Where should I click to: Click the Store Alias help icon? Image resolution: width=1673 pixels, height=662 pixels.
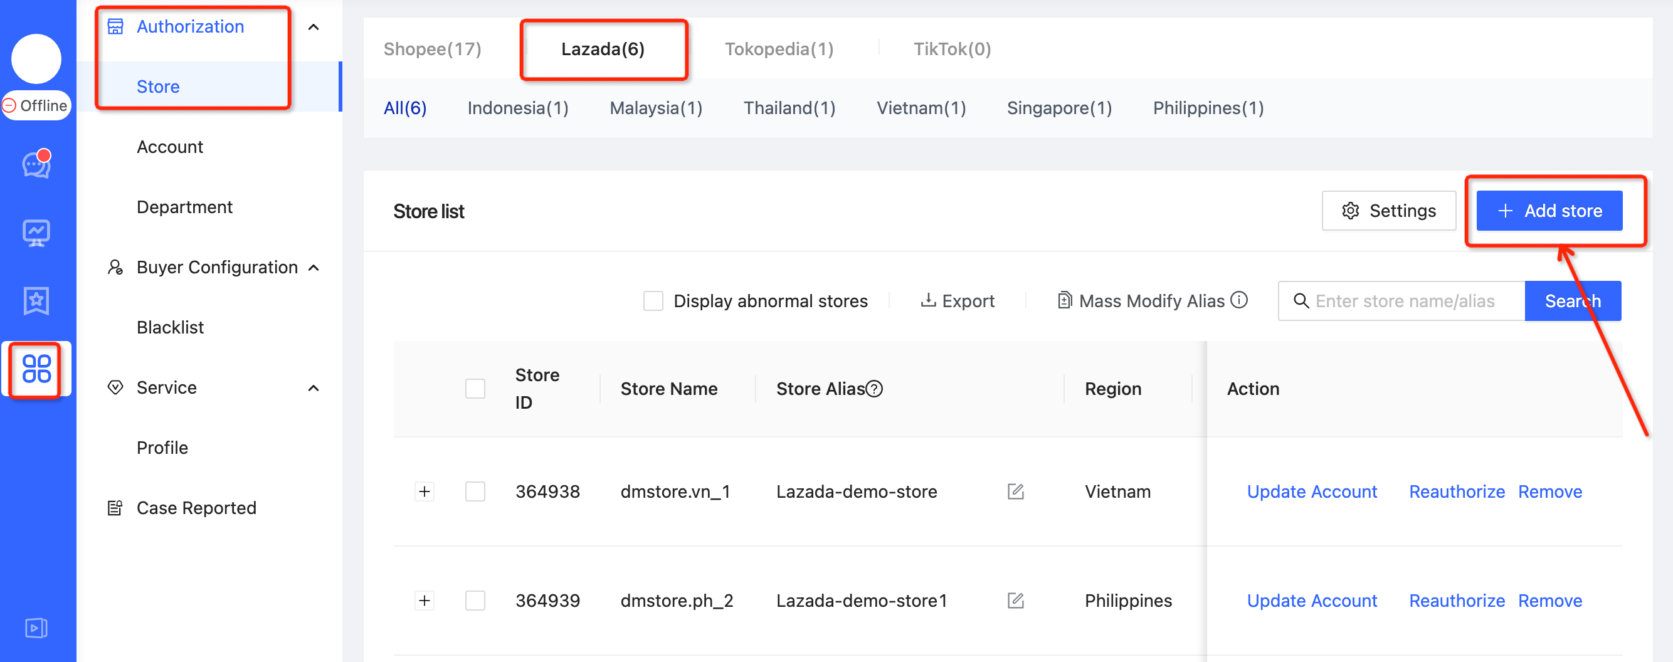(873, 388)
